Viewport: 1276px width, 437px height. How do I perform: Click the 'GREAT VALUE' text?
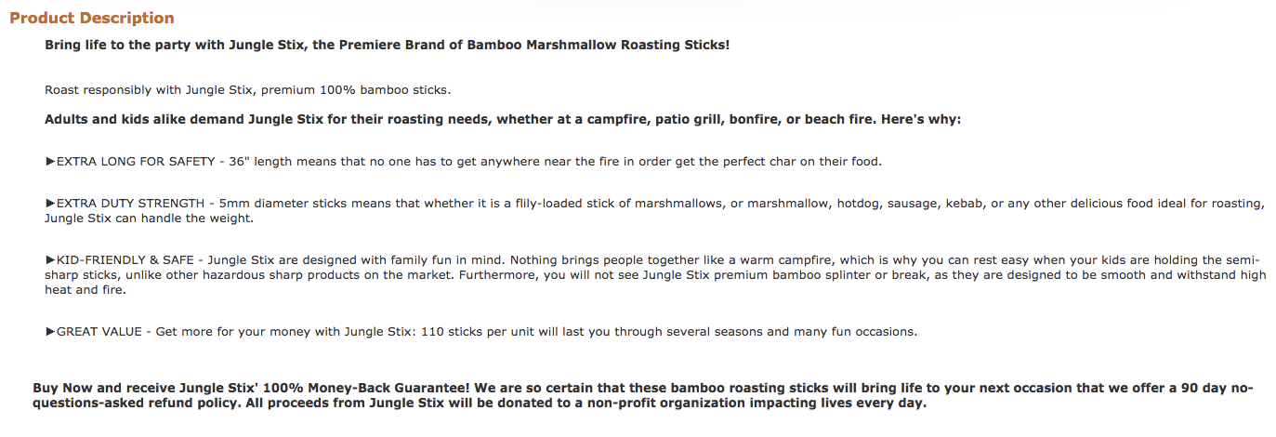point(99,331)
